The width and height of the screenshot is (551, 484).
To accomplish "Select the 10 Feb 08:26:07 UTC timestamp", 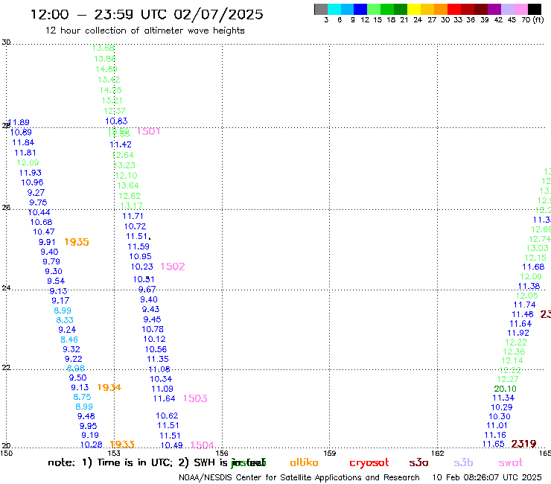I will coord(487,477).
